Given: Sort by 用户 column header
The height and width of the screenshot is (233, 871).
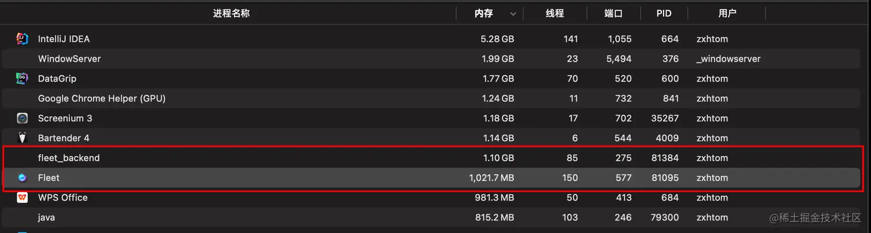Looking at the screenshot, I should coord(728,13).
